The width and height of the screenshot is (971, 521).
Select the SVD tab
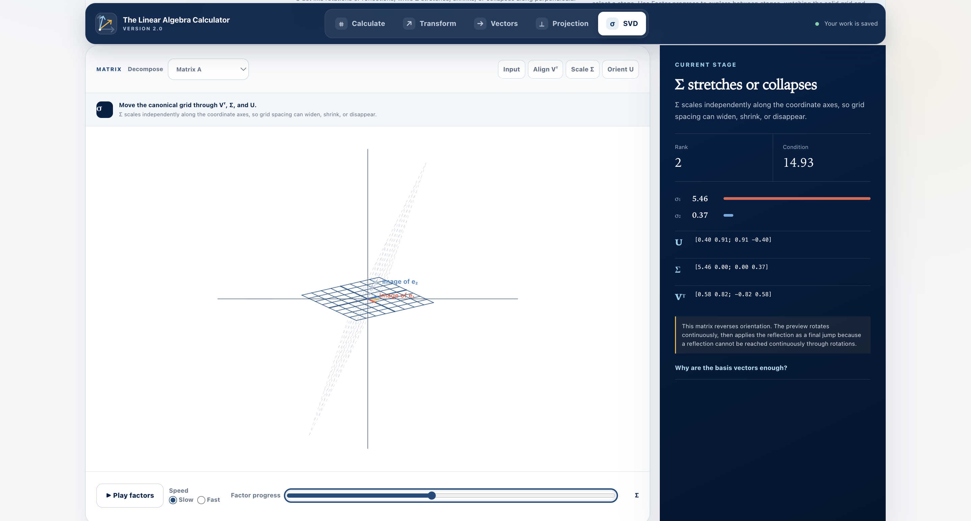coord(622,24)
